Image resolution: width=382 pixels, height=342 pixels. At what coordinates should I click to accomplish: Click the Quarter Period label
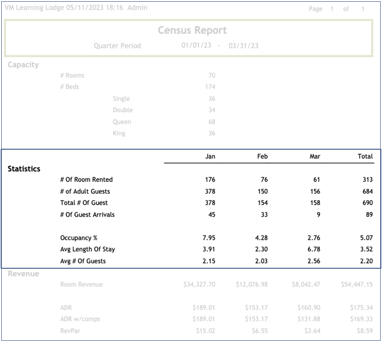tap(117, 46)
